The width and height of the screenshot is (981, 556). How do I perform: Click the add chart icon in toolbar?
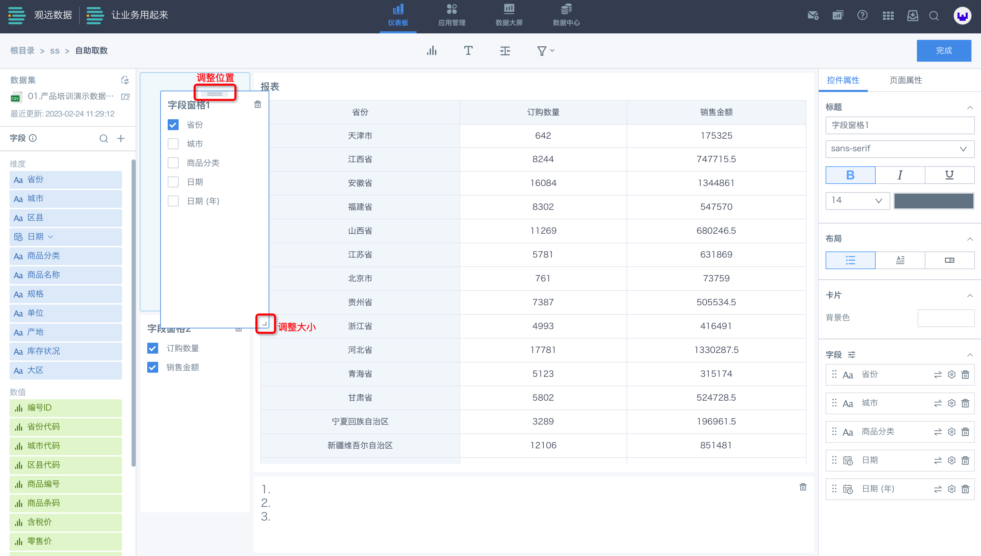(432, 51)
